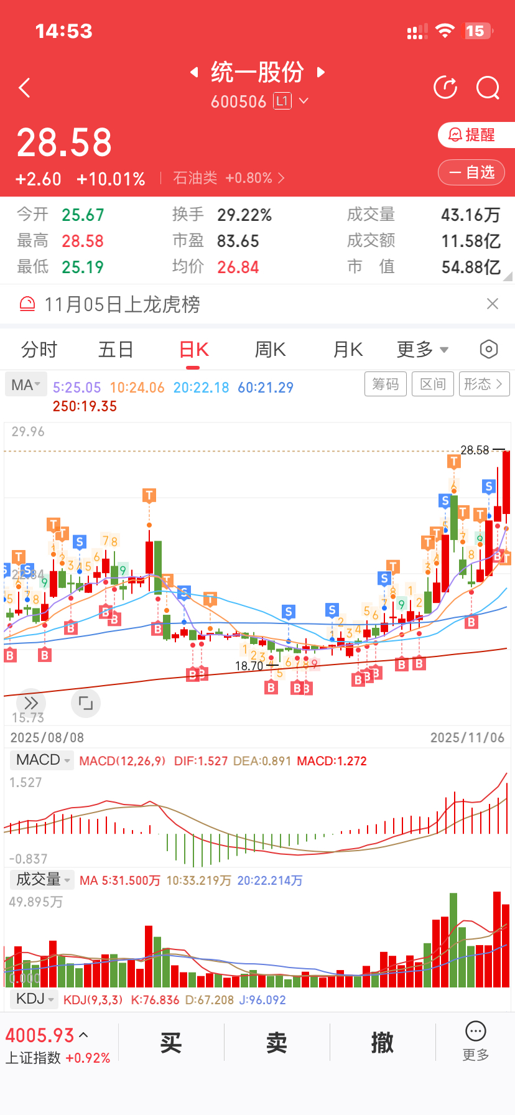
Task: Open 形态 pattern selector
Action: tap(485, 384)
